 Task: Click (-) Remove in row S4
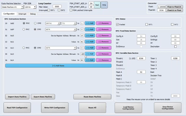pyautogui.click(x=104, y=48)
